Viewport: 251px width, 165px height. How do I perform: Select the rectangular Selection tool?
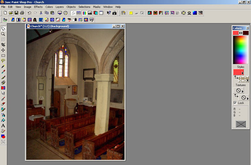pyautogui.click(x=3, y=56)
